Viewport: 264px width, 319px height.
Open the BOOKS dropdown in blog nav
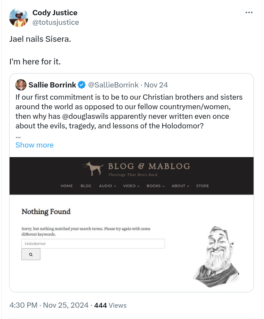click(x=155, y=186)
